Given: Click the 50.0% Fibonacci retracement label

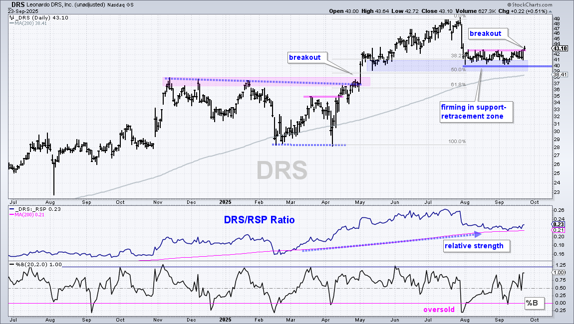Looking at the screenshot, I should coord(458,69).
